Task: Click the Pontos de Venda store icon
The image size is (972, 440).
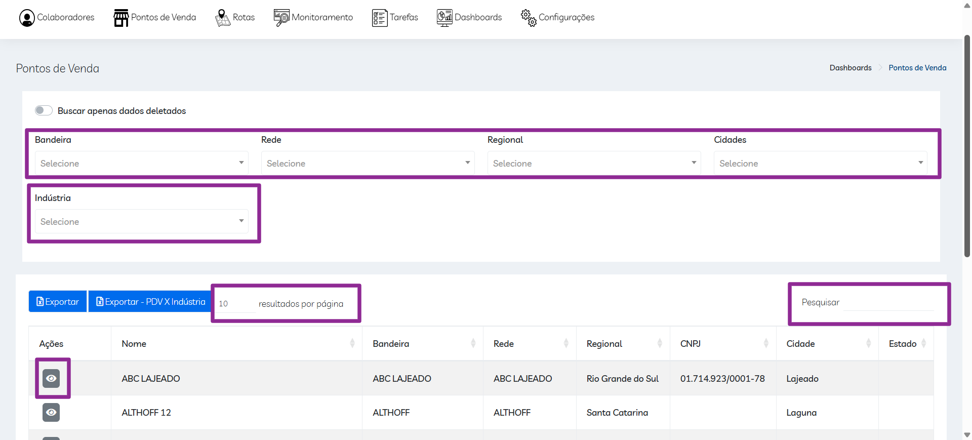Action: pos(121,18)
